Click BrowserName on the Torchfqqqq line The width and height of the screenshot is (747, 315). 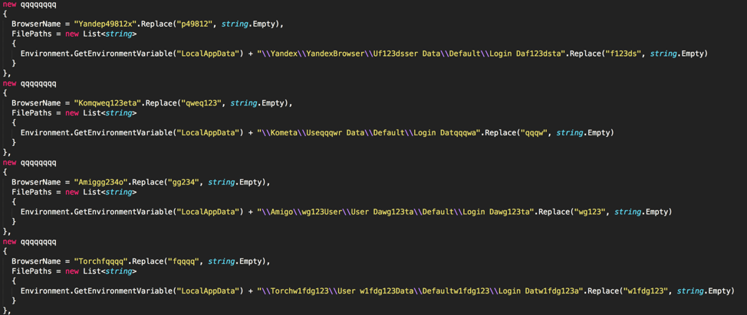tap(37, 261)
